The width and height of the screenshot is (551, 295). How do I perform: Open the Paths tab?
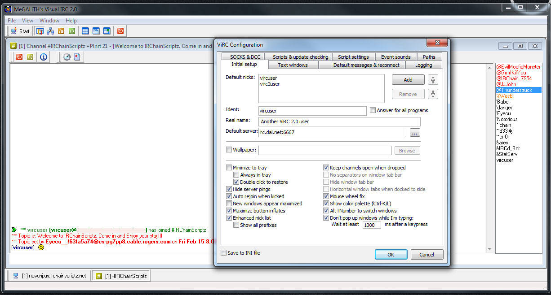pos(429,57)
